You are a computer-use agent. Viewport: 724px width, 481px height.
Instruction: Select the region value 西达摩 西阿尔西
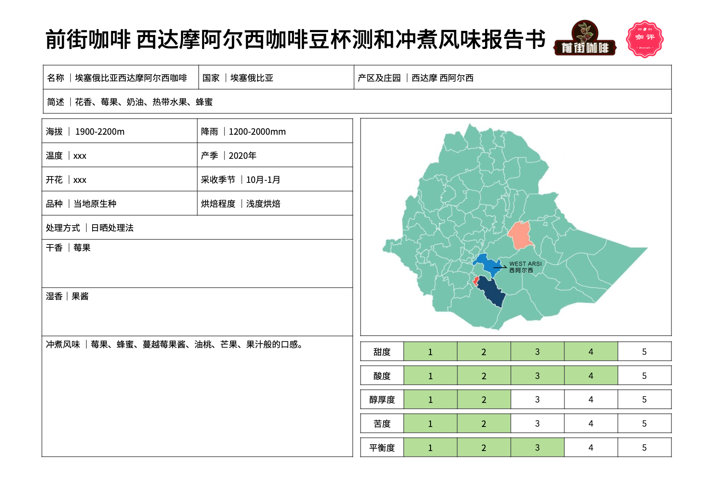tap(442, 78)
